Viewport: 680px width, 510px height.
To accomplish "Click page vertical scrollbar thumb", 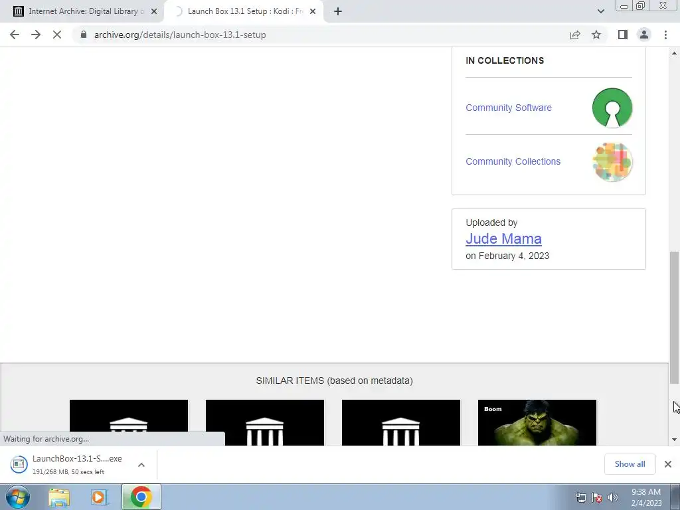I will 675,317.
